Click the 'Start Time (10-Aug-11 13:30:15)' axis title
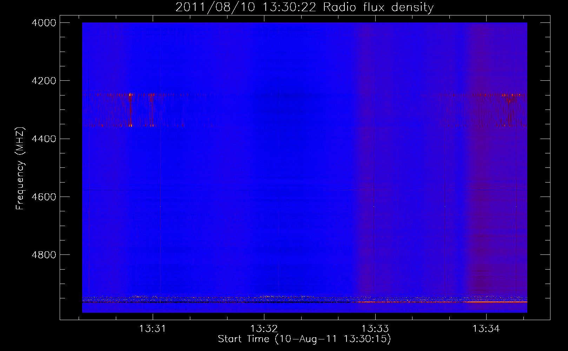Screen dimensions: 568x351 point(304,339)
